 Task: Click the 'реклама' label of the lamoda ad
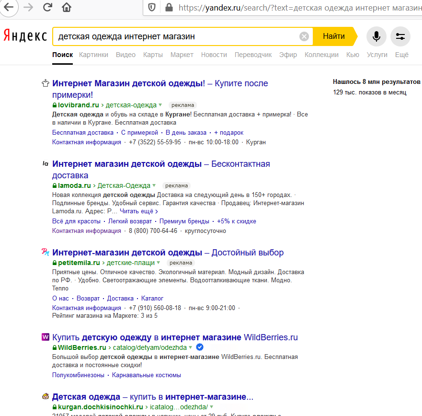click(176, 185)
